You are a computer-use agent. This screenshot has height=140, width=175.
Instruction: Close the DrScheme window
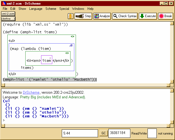171,4
